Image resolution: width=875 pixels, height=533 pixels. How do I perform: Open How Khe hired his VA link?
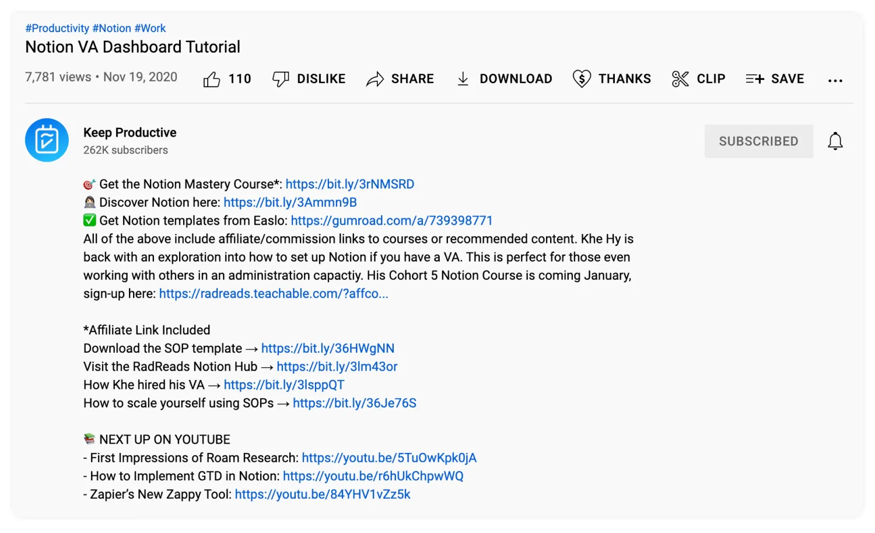click(x=284, y=385)
